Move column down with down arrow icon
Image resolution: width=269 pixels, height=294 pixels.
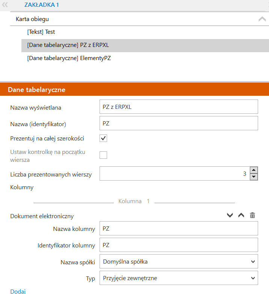pyautogui.click(x=230, y=215)
